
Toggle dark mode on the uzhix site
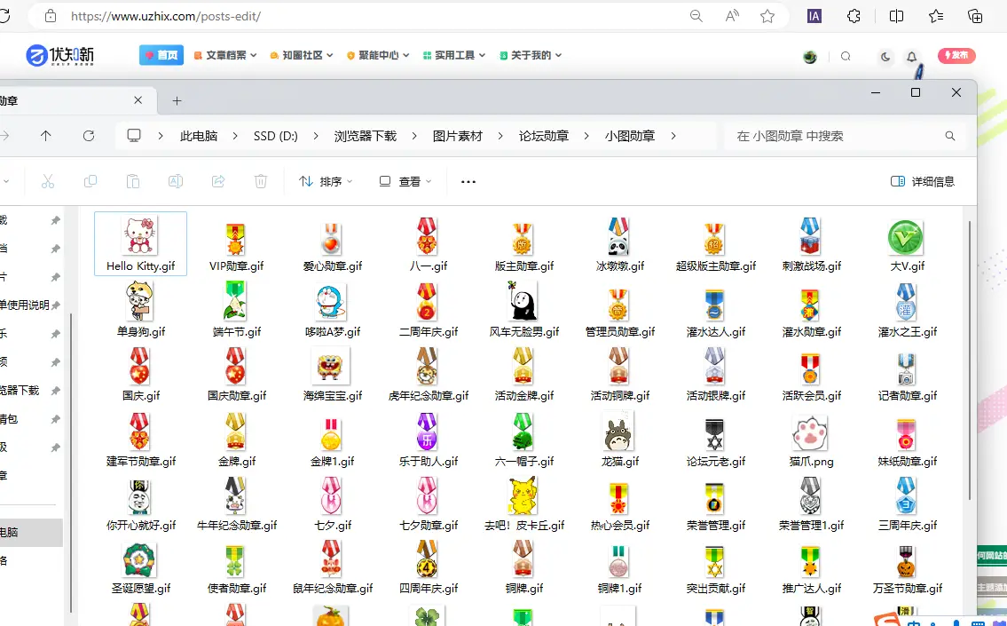click(x=885, y=55)
